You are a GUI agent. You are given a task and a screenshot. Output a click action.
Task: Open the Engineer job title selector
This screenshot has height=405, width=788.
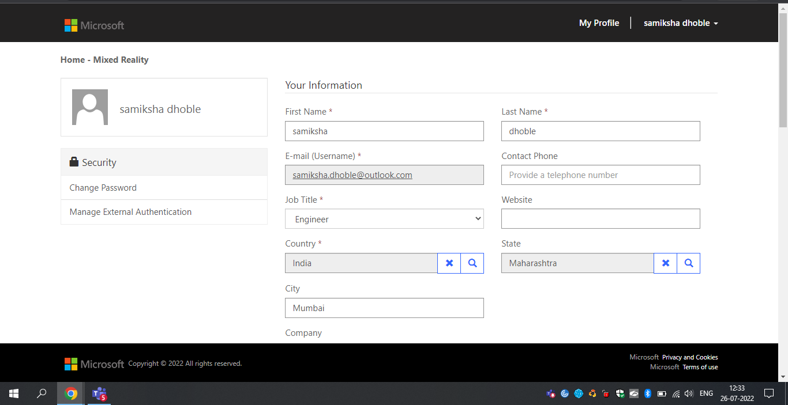click(384, 219)
